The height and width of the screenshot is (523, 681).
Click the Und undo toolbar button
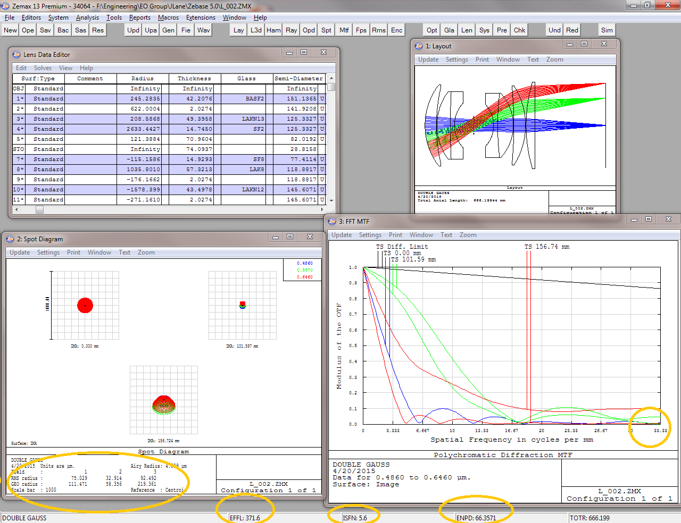click(554, 30)
